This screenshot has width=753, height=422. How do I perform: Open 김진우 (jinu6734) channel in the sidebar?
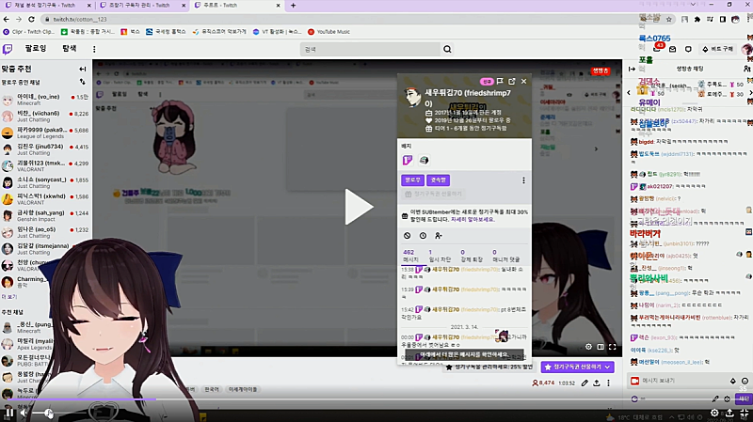point(45,149)
